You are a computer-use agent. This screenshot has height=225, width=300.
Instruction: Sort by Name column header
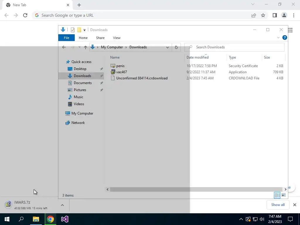click(115, 57)
